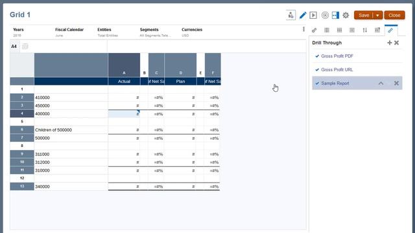The width and height of the screenshot is (415, 233).
Task: Toggle Gross Profit URL checkmark
Action: 317,70
